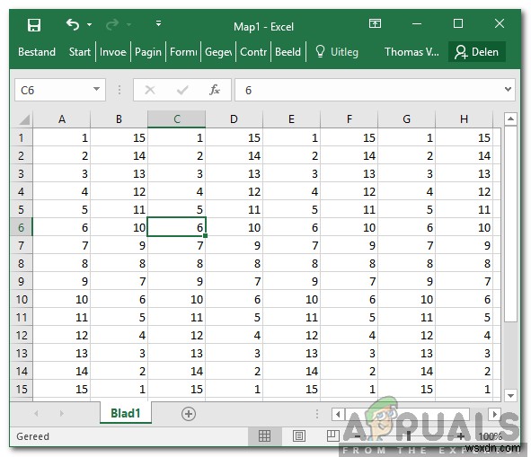Image resolution: width=531 pixels, height=457 pixels.
Task: Click the vertical scrollbar thumb
Action: click(x=510, y=224)
